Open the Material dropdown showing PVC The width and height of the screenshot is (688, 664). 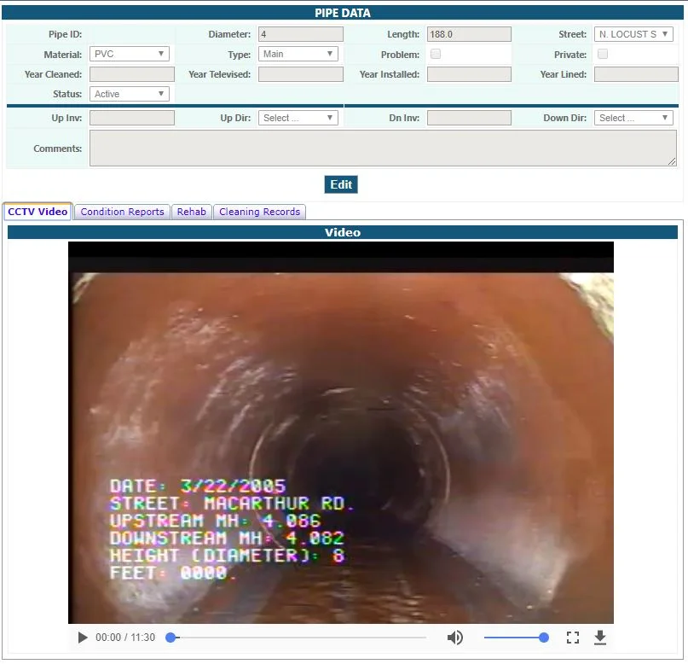click(129, 54)
